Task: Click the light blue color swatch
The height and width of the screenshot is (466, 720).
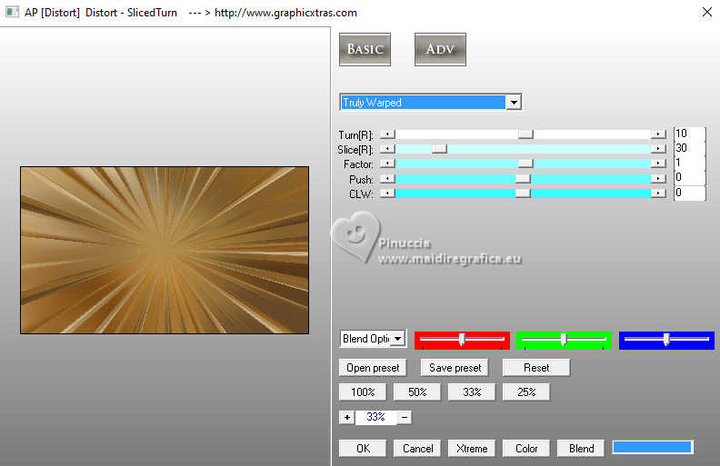Action: (x=652, y=447)
